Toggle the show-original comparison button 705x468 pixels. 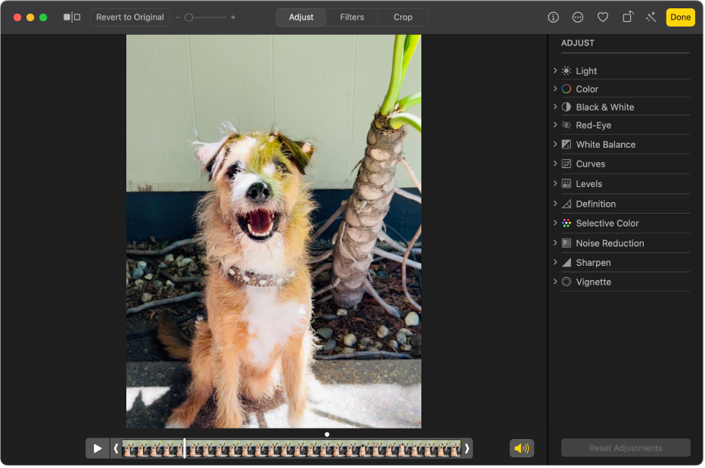point(72,17)
